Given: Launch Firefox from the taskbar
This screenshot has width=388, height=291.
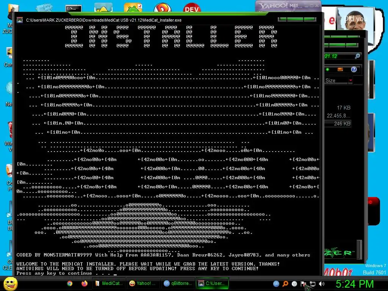Looking at the screenshot, I should [x=84, y=283].
